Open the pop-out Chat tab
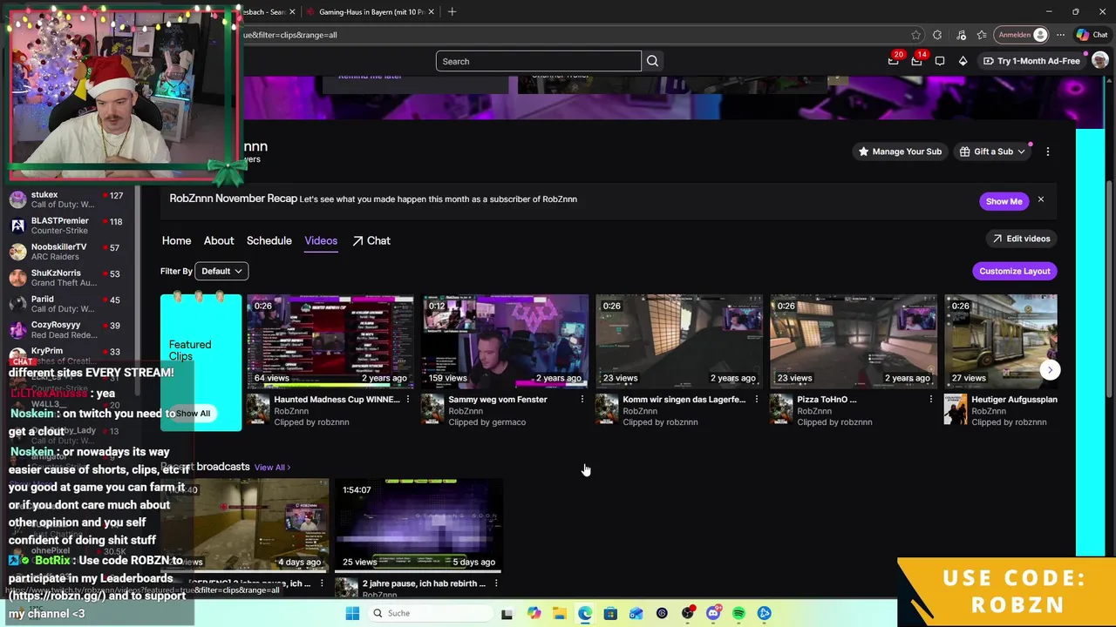Image resolution: width=1116 pixels, height=627 pixels. [x=371, y=240]
